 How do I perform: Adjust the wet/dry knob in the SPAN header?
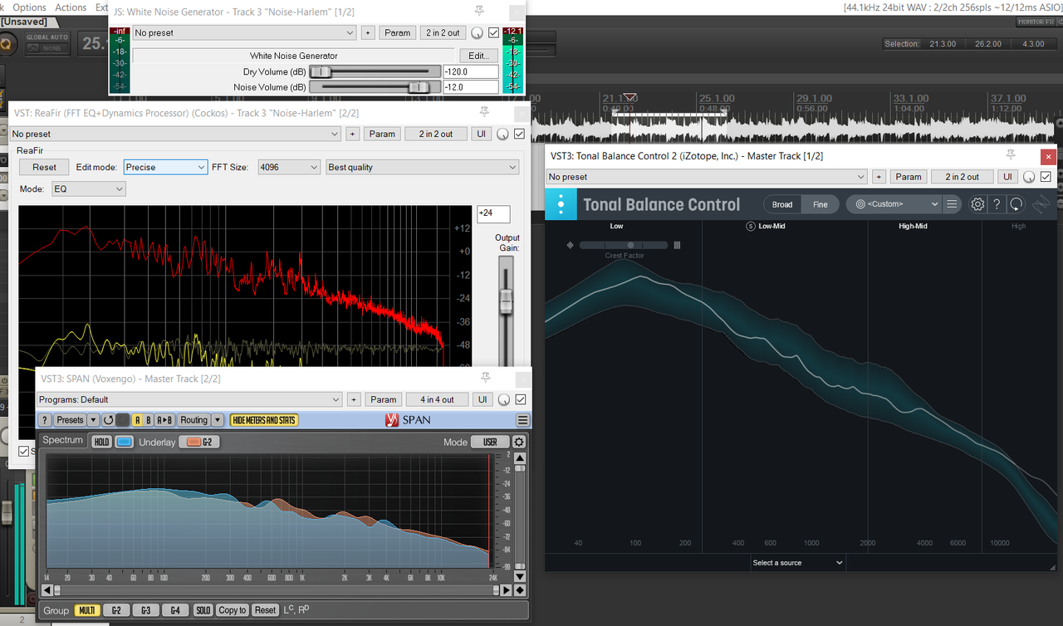point(503,399)
